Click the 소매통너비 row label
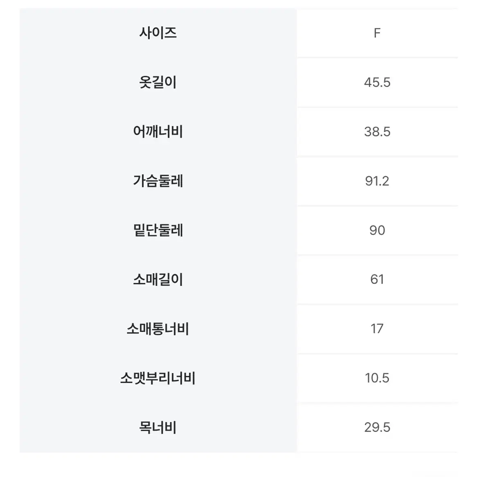Screen dimensions: 477x477 (x=158, y=328)
